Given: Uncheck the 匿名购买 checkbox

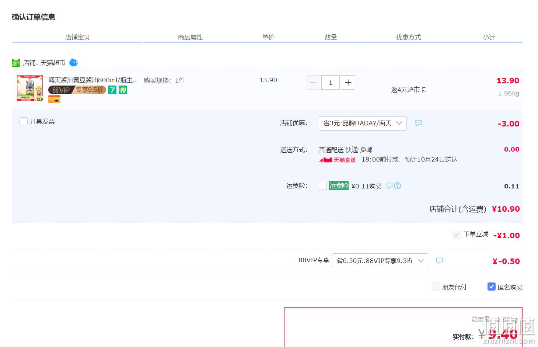Looking at the screenshot, I should point(492,287).
